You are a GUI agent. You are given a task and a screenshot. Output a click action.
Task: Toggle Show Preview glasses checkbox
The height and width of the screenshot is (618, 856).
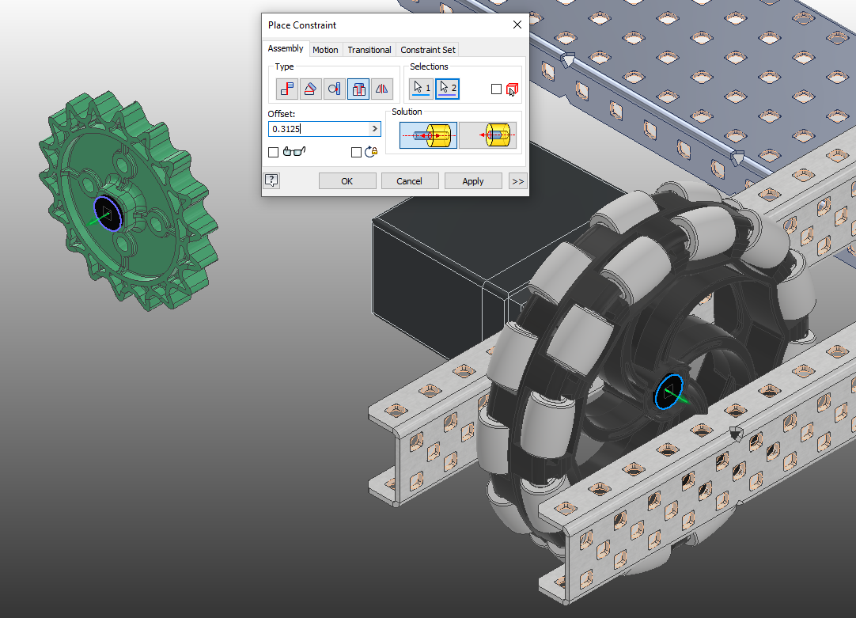coord(274,152)
